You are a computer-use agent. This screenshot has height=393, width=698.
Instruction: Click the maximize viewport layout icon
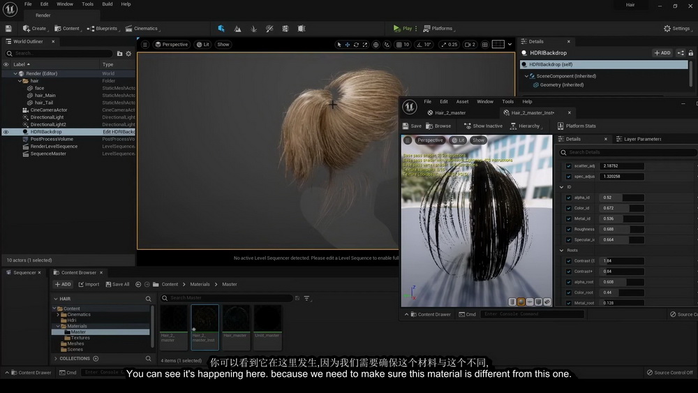pyautogui.click(x=485, y=45)
